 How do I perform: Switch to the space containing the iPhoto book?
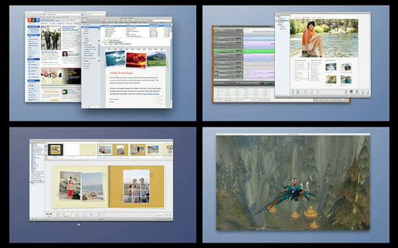(102, 185)
